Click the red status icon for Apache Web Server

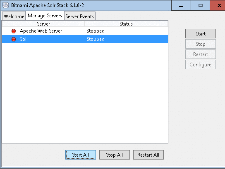pyautogui.click(x=14, y=31)
